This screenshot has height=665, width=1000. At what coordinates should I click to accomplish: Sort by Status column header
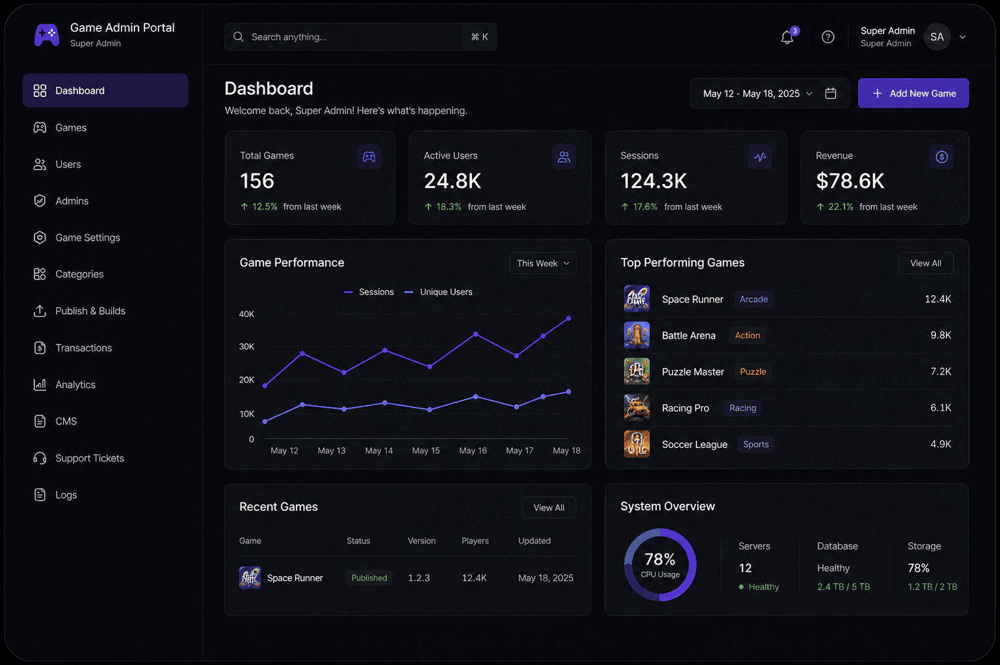358,541
